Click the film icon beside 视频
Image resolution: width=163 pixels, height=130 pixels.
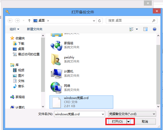[x=15, y=70]
